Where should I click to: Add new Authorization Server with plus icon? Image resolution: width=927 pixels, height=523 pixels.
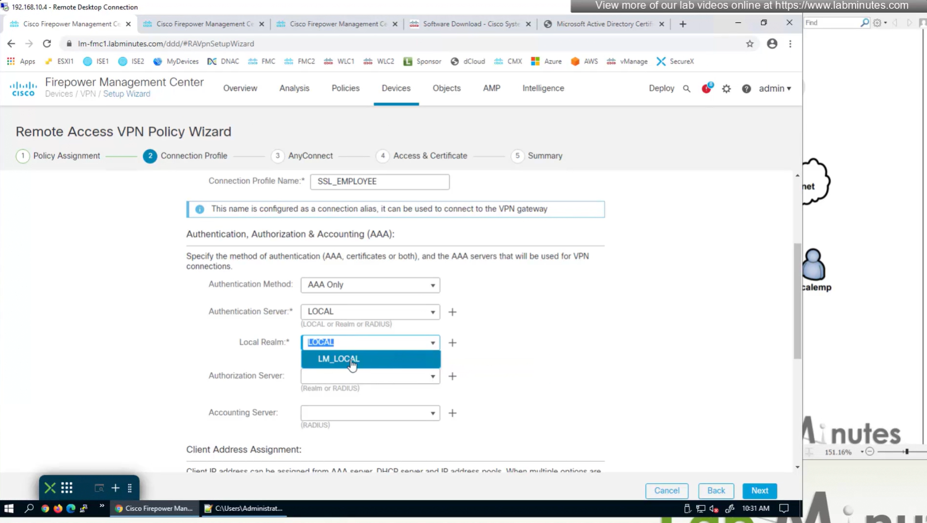pos(452,377)
